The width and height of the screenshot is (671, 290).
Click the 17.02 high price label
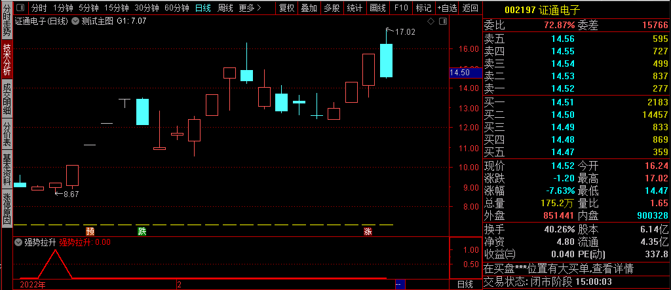pos(405,31)
